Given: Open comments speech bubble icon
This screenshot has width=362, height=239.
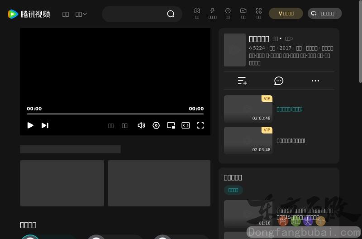Looking at the screenshot, I should coord(279,81).
